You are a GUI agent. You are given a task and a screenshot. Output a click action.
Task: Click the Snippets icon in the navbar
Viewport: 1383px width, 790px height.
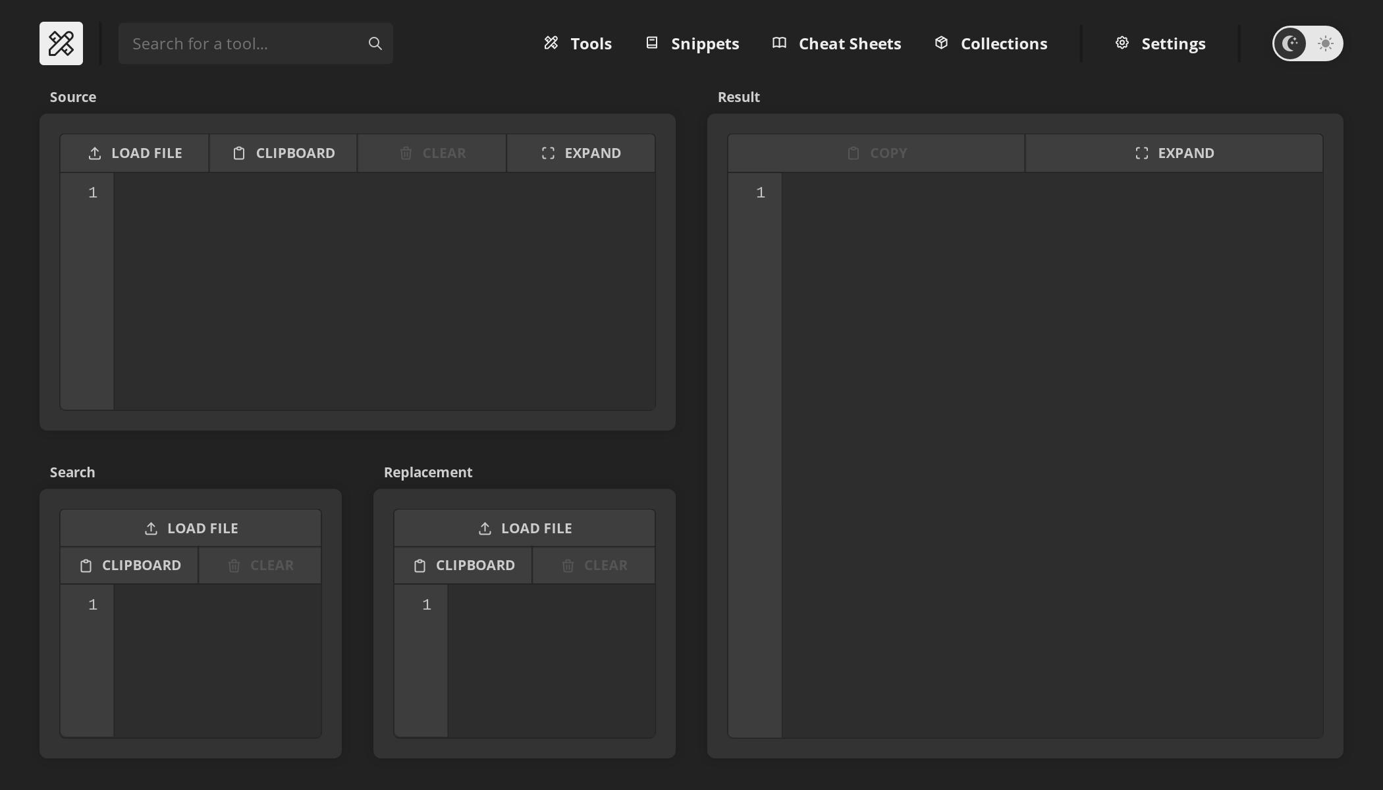pyautogui.click(x=652, y=43)
